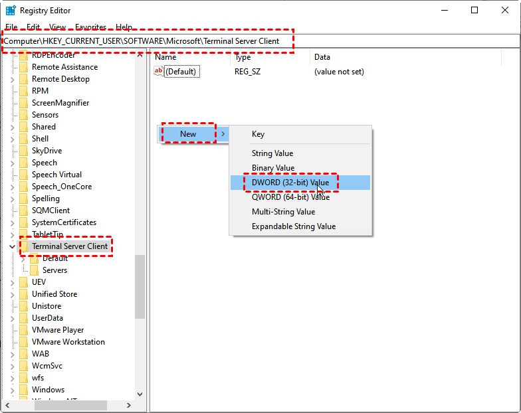Click the Registry Editor app icon in title bar
Viewport: 521px width, 413px height.
11,11
